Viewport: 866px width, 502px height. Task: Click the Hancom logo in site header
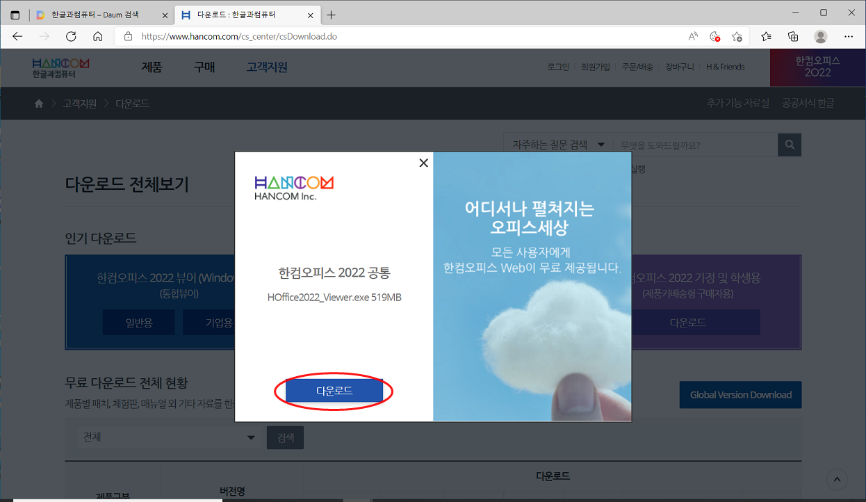coord(60,67)
